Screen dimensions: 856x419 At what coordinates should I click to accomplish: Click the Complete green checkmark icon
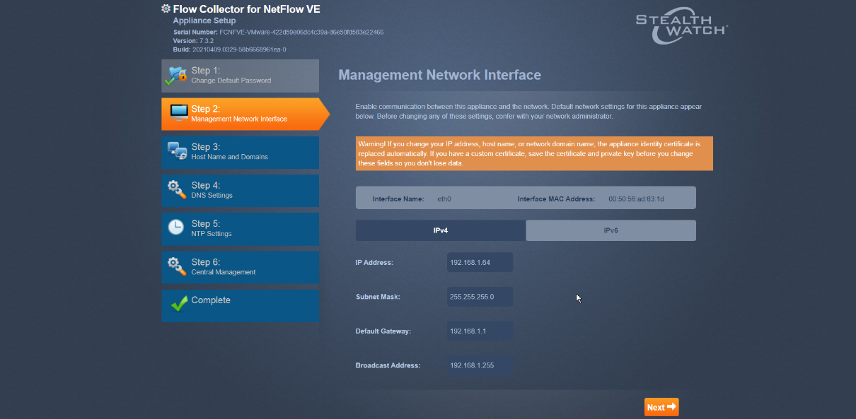click(179, 304)
